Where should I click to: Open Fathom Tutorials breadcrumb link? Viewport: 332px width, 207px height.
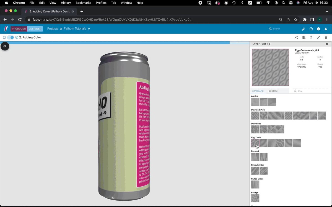75,29
